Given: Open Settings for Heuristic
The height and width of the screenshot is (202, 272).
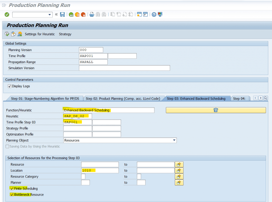Looking at the screenshot, I should coord(40,34).
